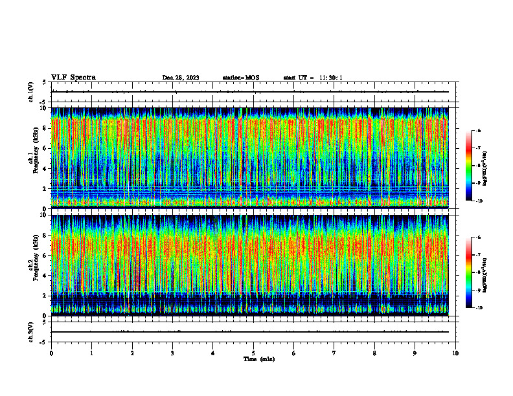Click the 6 kHz tick on ch.1 frequency axis
The height and width of the screenshot is (396, 513).
[x=45, y=149]
